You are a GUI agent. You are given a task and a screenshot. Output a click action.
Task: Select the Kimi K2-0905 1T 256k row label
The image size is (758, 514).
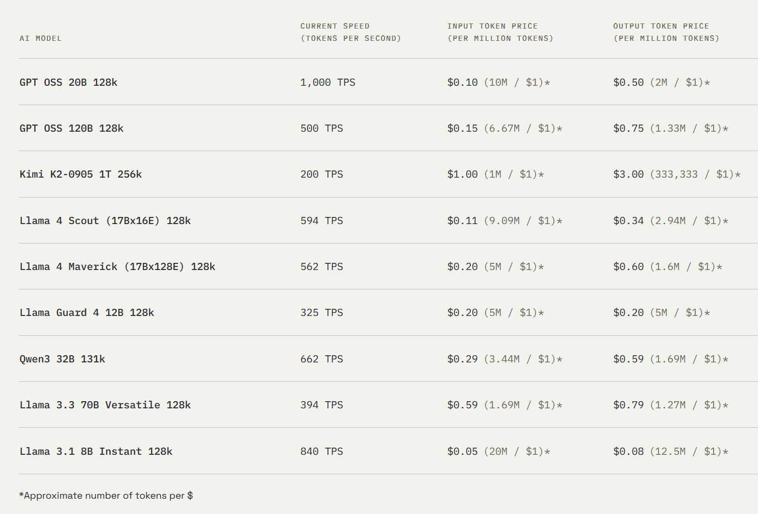[x=81, y=174]
